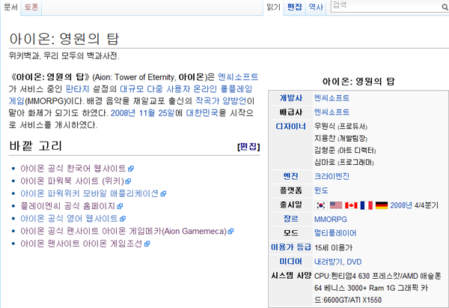Open the DVD media link
Screen dimensions: 449x308
pos(354,262)
